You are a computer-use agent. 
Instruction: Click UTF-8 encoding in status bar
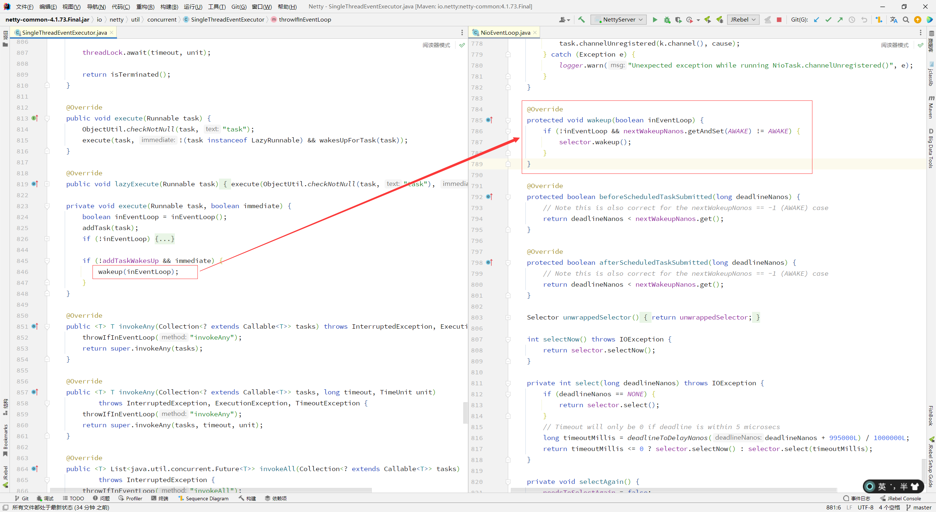point(865,507)
